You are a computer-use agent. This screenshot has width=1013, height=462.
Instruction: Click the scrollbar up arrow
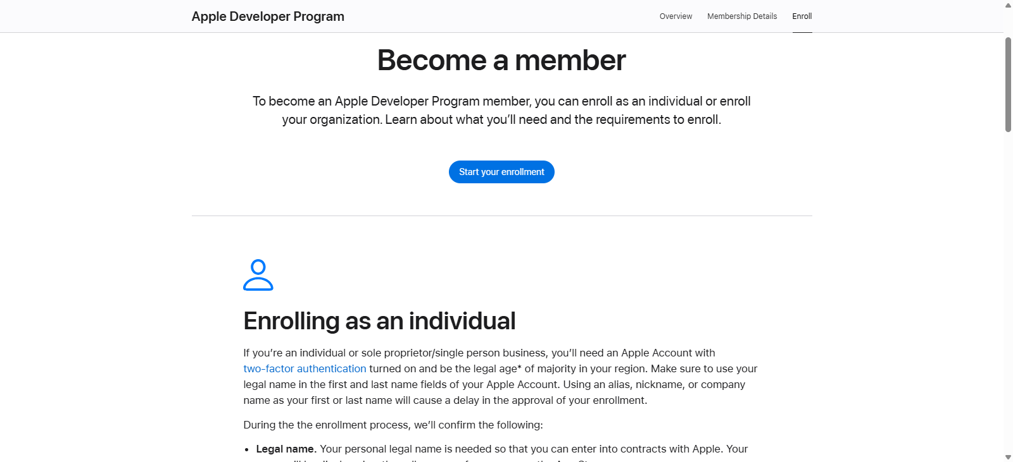click(1008, 5)
